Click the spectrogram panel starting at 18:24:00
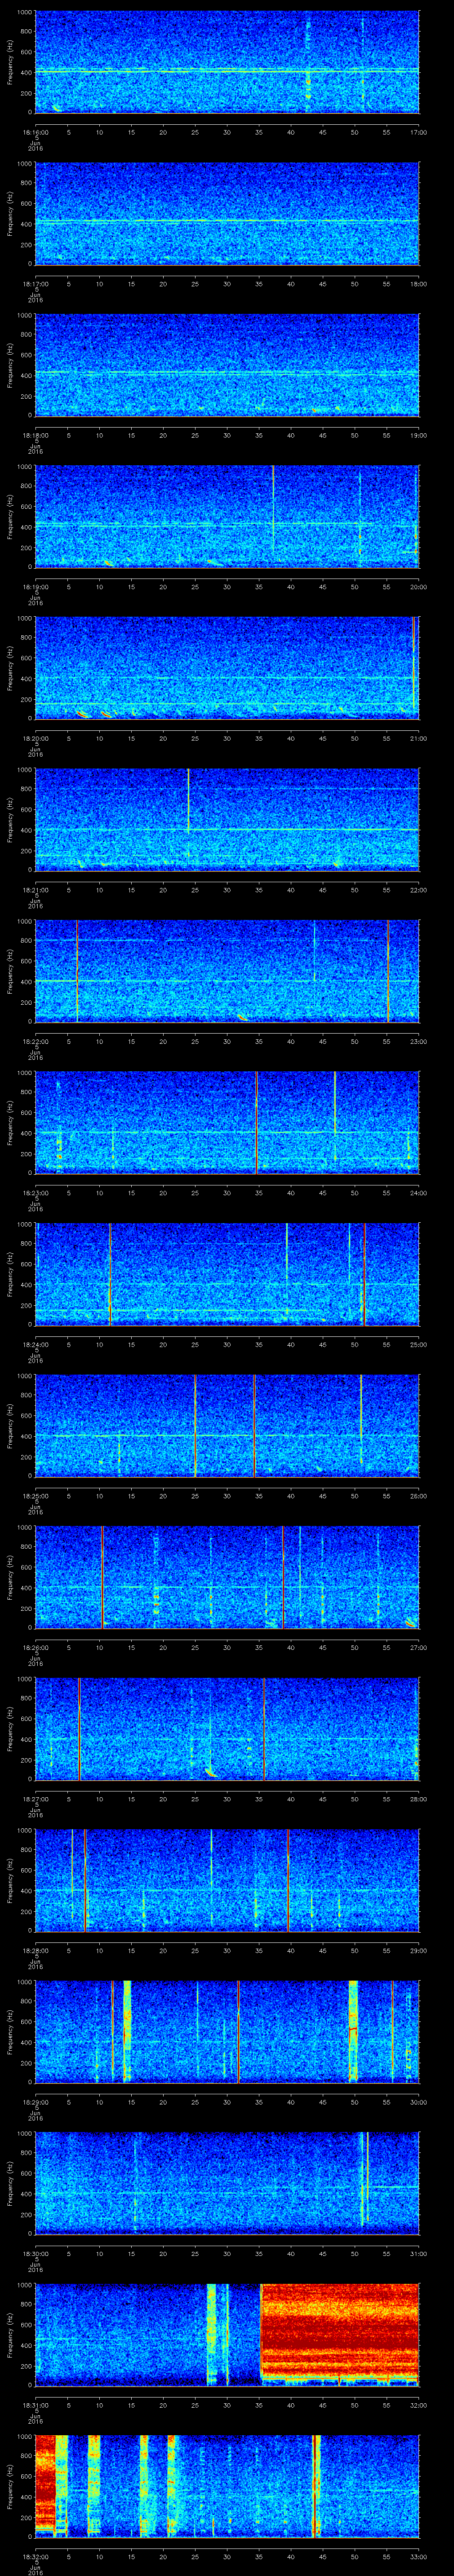 pyautogui.click(x=227, y=1274)
